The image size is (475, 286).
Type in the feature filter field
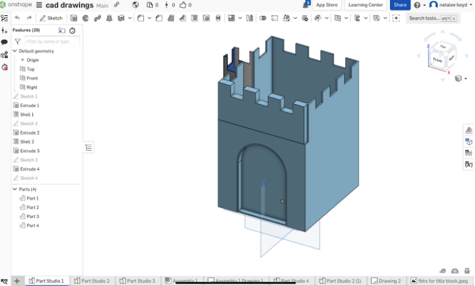(x=51, y=42)
